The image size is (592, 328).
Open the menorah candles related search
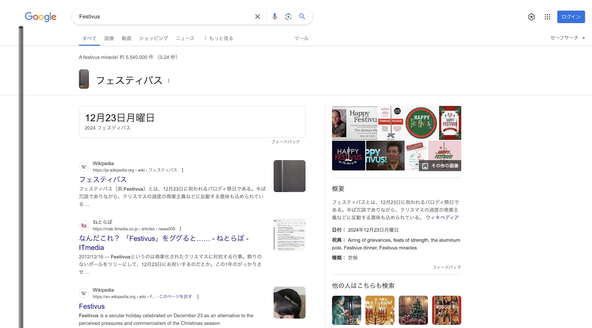380,310
